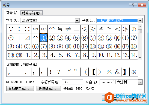Click the 取消 cancel button
This screenshot has width=149, height=105.
coord(135,98)
